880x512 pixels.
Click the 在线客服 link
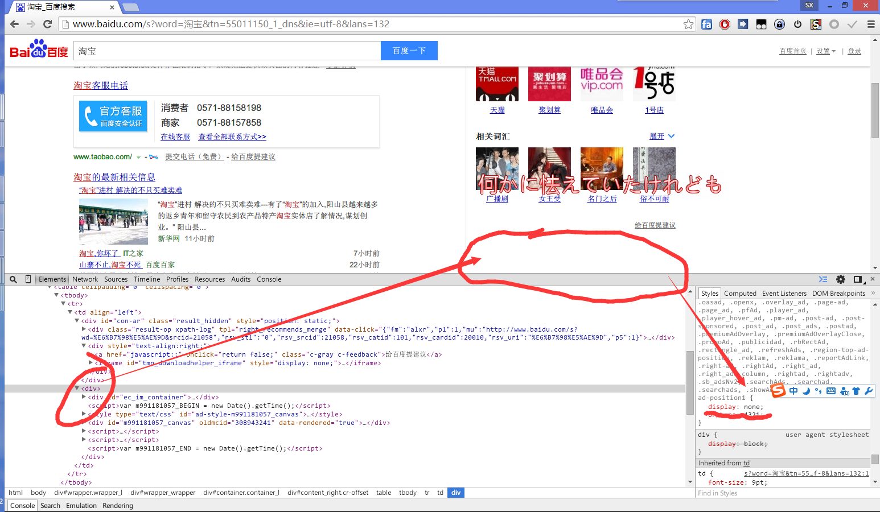175,137
